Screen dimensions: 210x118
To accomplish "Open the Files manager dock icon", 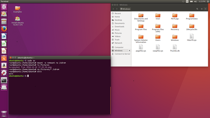I will coord(4,22).
